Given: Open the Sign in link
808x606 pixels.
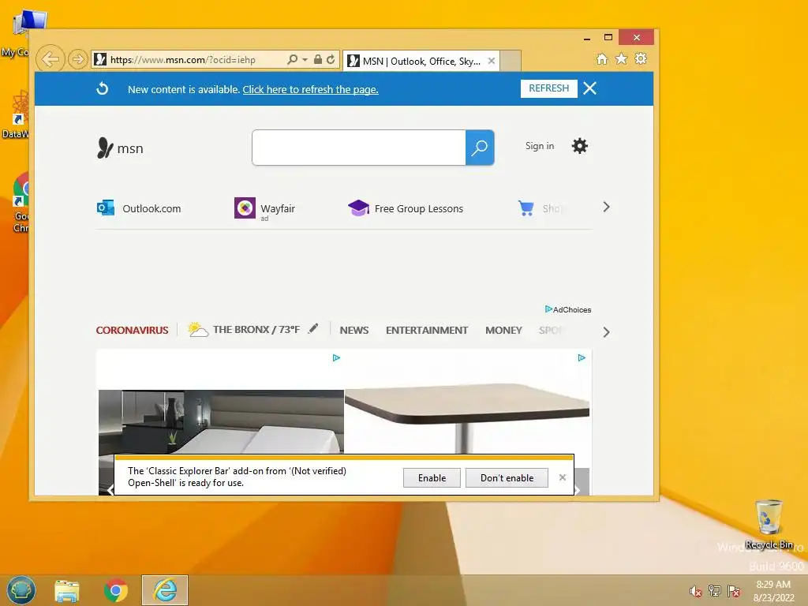Looking at the screenshot, I should point(540,146).
